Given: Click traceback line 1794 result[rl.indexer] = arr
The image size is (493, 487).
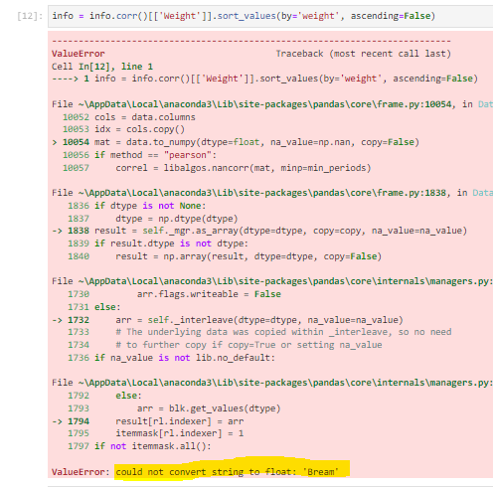Looking at the screenshot, I should [x=148, y=421].
